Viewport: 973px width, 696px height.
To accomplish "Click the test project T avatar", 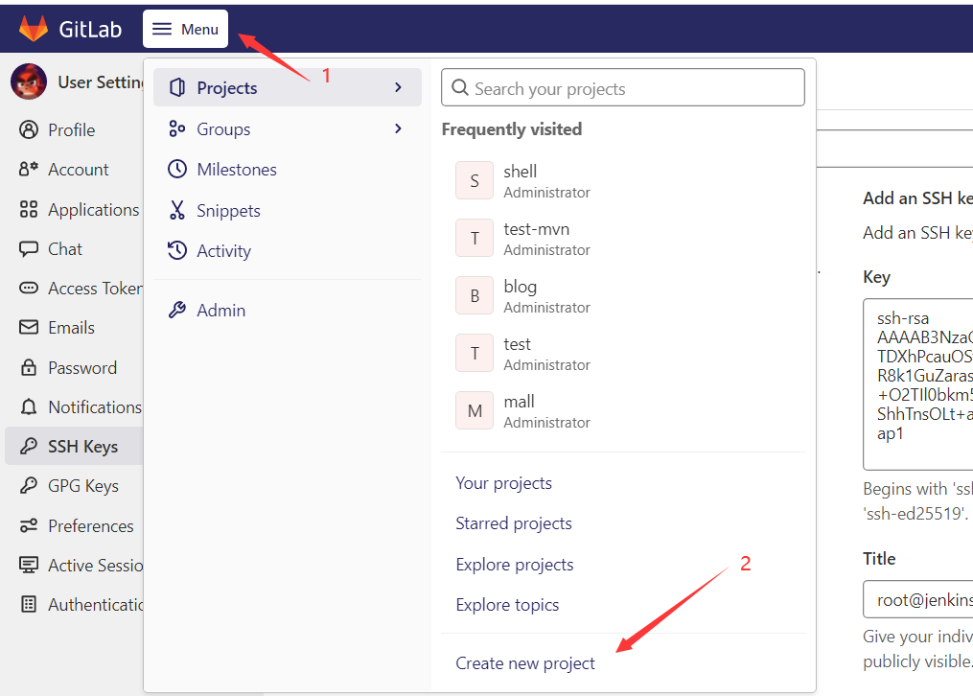I will [475, 353].
